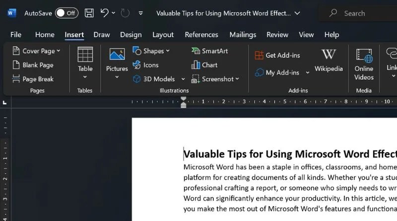This screenshot has height=221, width=397.
Task: Click the indent marker on horizontal ruler
Action: 184,102
